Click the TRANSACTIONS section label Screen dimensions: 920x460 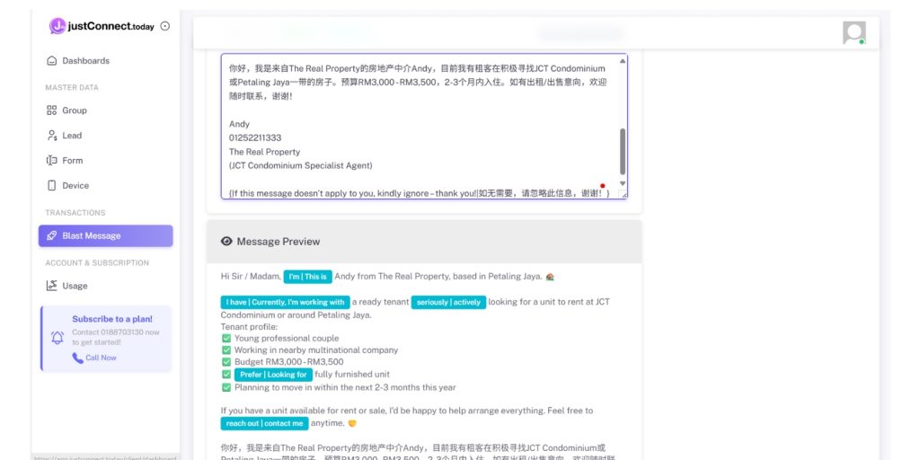coord(75,213)
